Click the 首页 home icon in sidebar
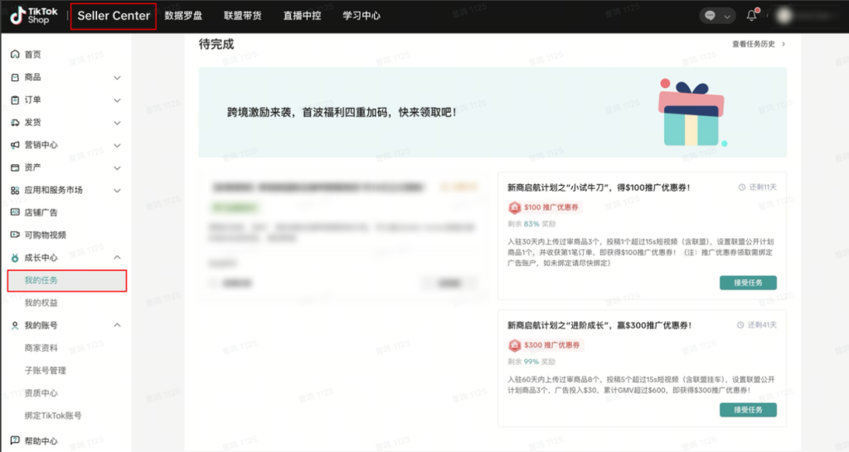Viewport: 849px width, 452px height. point(15,55)
